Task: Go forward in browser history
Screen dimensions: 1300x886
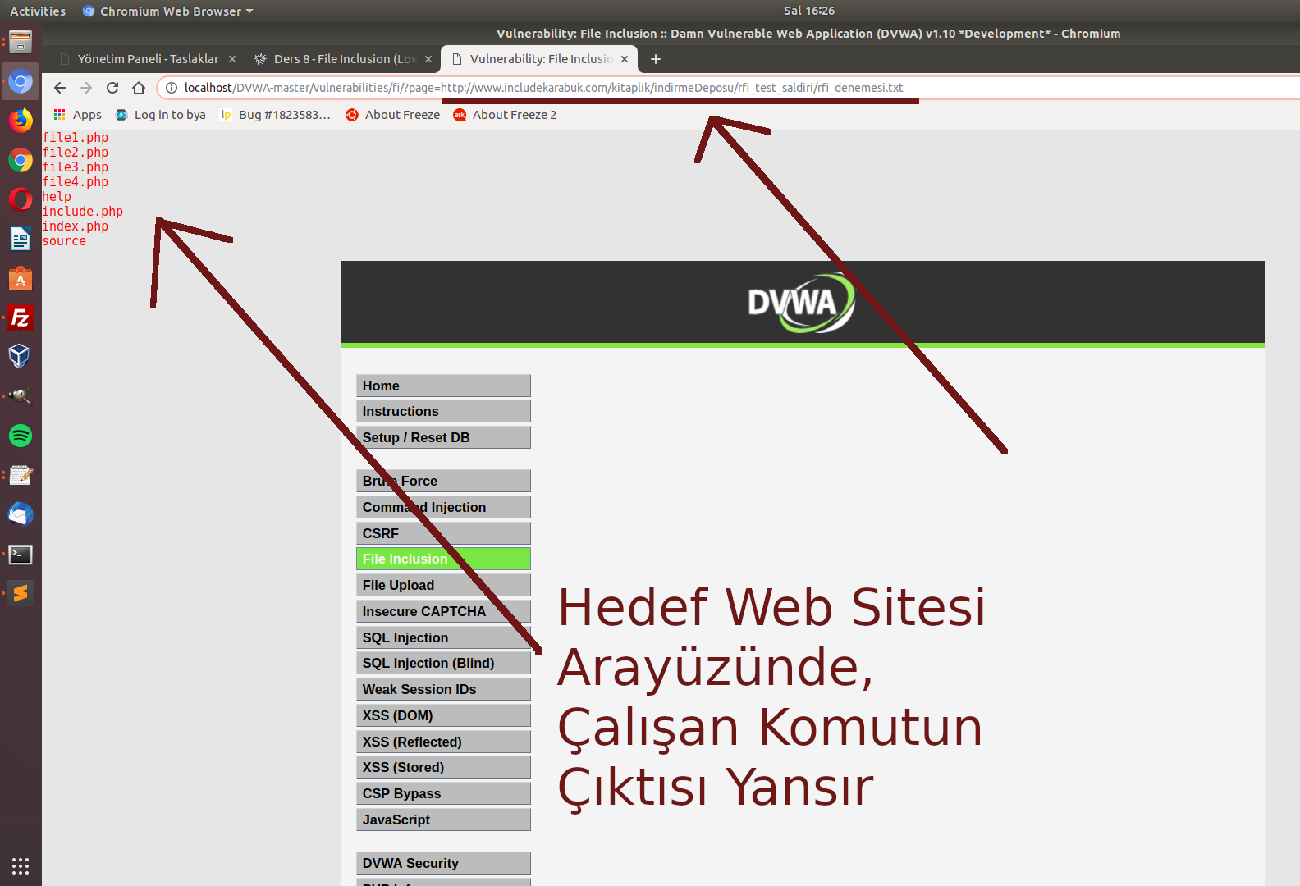Action: click(86, 88)
